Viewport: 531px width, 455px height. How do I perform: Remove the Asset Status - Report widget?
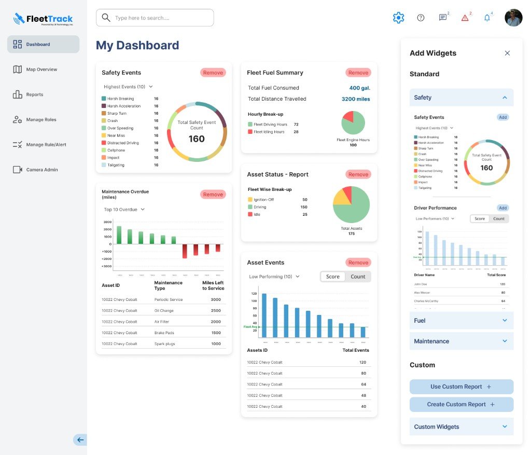tap(358, 174)
